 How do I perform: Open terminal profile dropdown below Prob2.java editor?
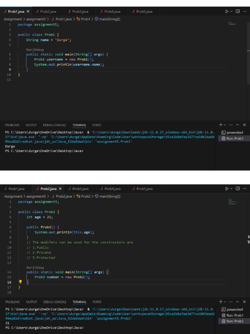(x=225, y=302)
